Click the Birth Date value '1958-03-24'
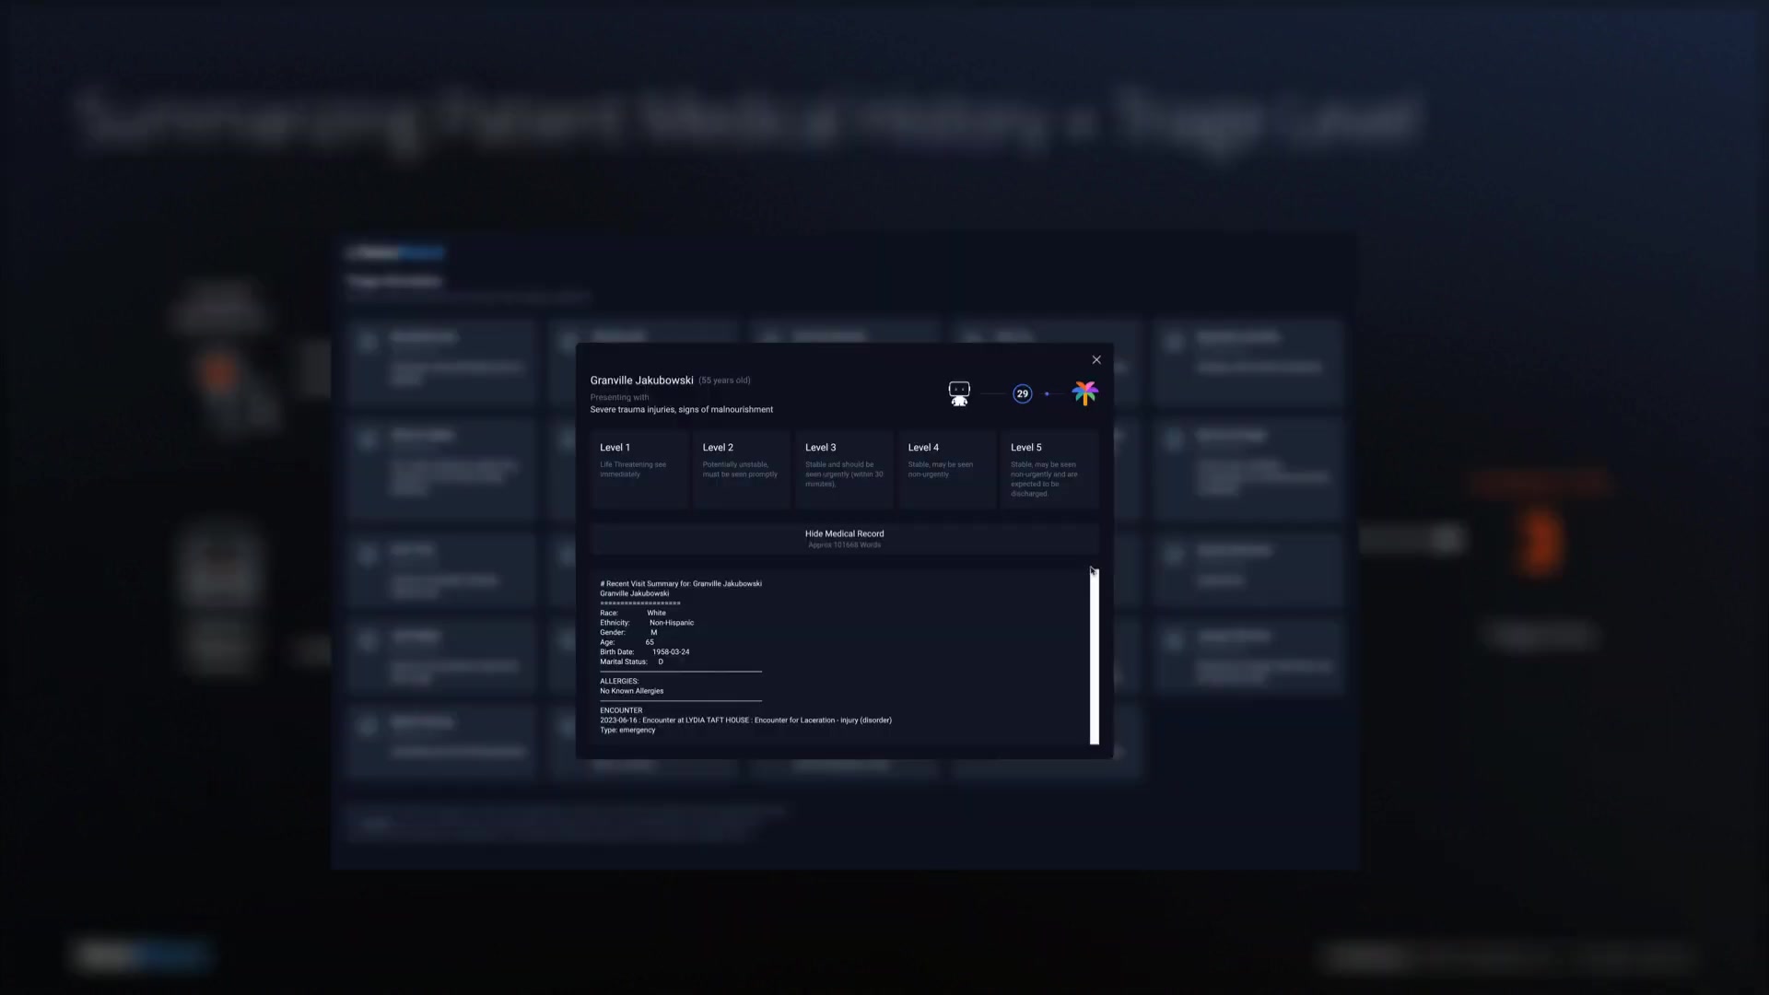The height and width of the screenshot is (995, 1769). (671, 651)
